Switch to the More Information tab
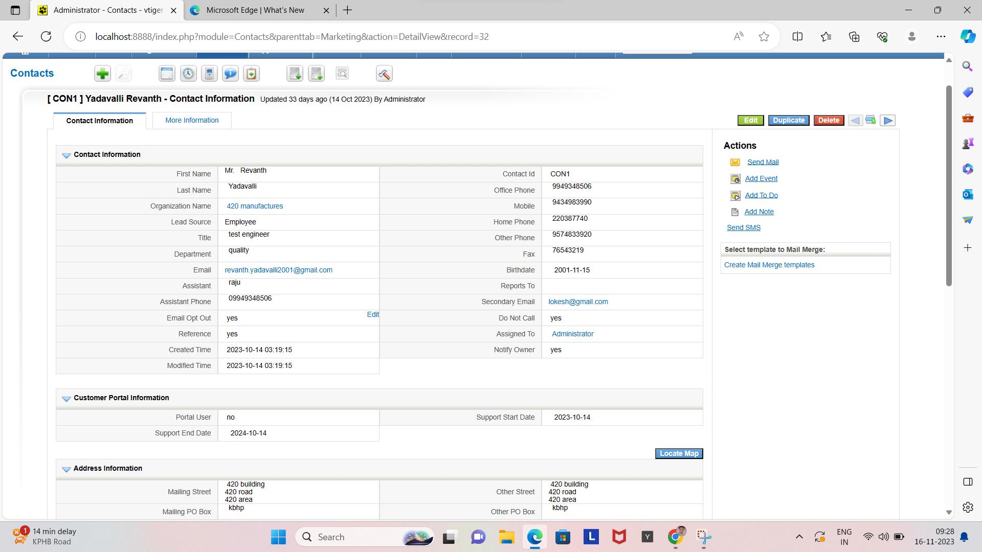982x552 pixels. [x=191, y=120]
